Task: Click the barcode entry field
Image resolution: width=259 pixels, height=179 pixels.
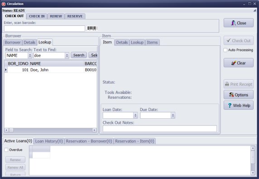Action: tap(44, 29)
